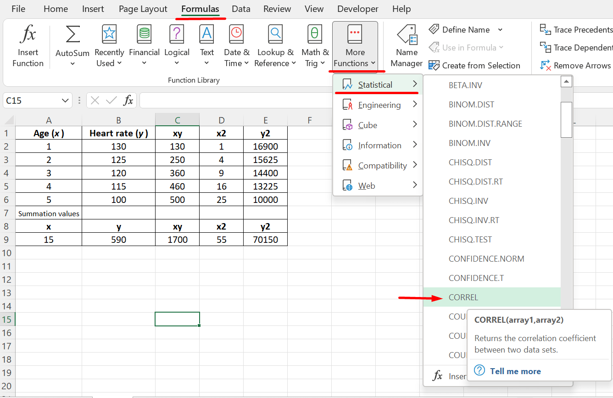
Task: Open the Name Manager
Action: point(406,44)
